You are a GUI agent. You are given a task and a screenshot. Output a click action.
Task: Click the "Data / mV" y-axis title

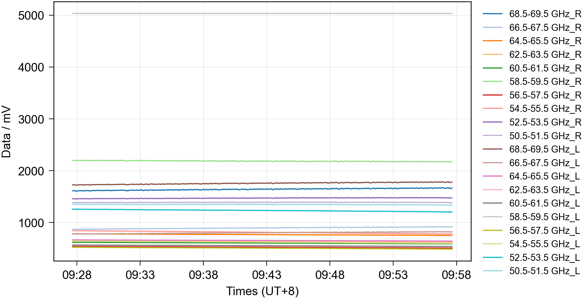point(6,132)
